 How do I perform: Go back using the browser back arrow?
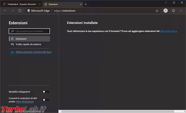(5, 11)
